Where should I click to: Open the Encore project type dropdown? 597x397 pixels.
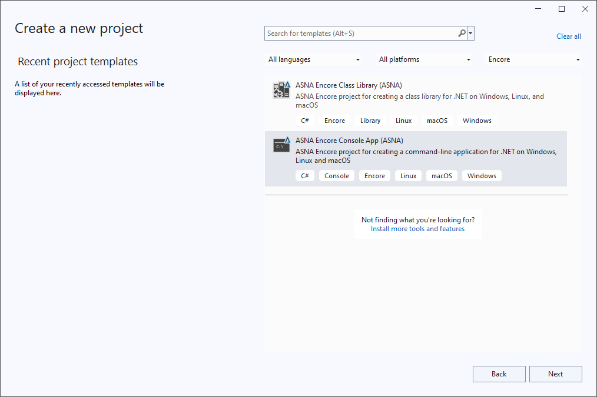pos(534,59)
